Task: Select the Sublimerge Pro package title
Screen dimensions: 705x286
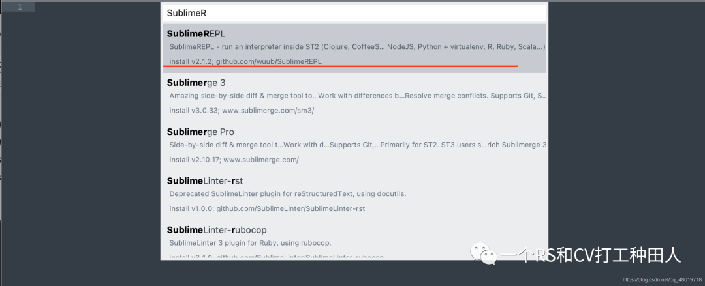Action: click(x=200, y=132)
